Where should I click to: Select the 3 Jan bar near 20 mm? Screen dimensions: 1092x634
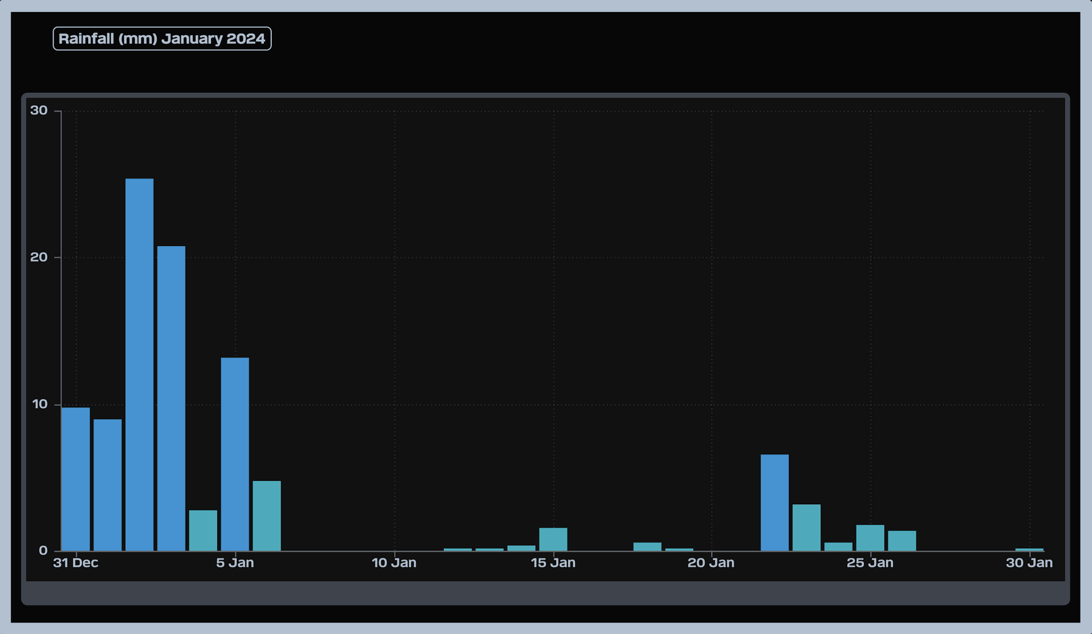point(171,398)
